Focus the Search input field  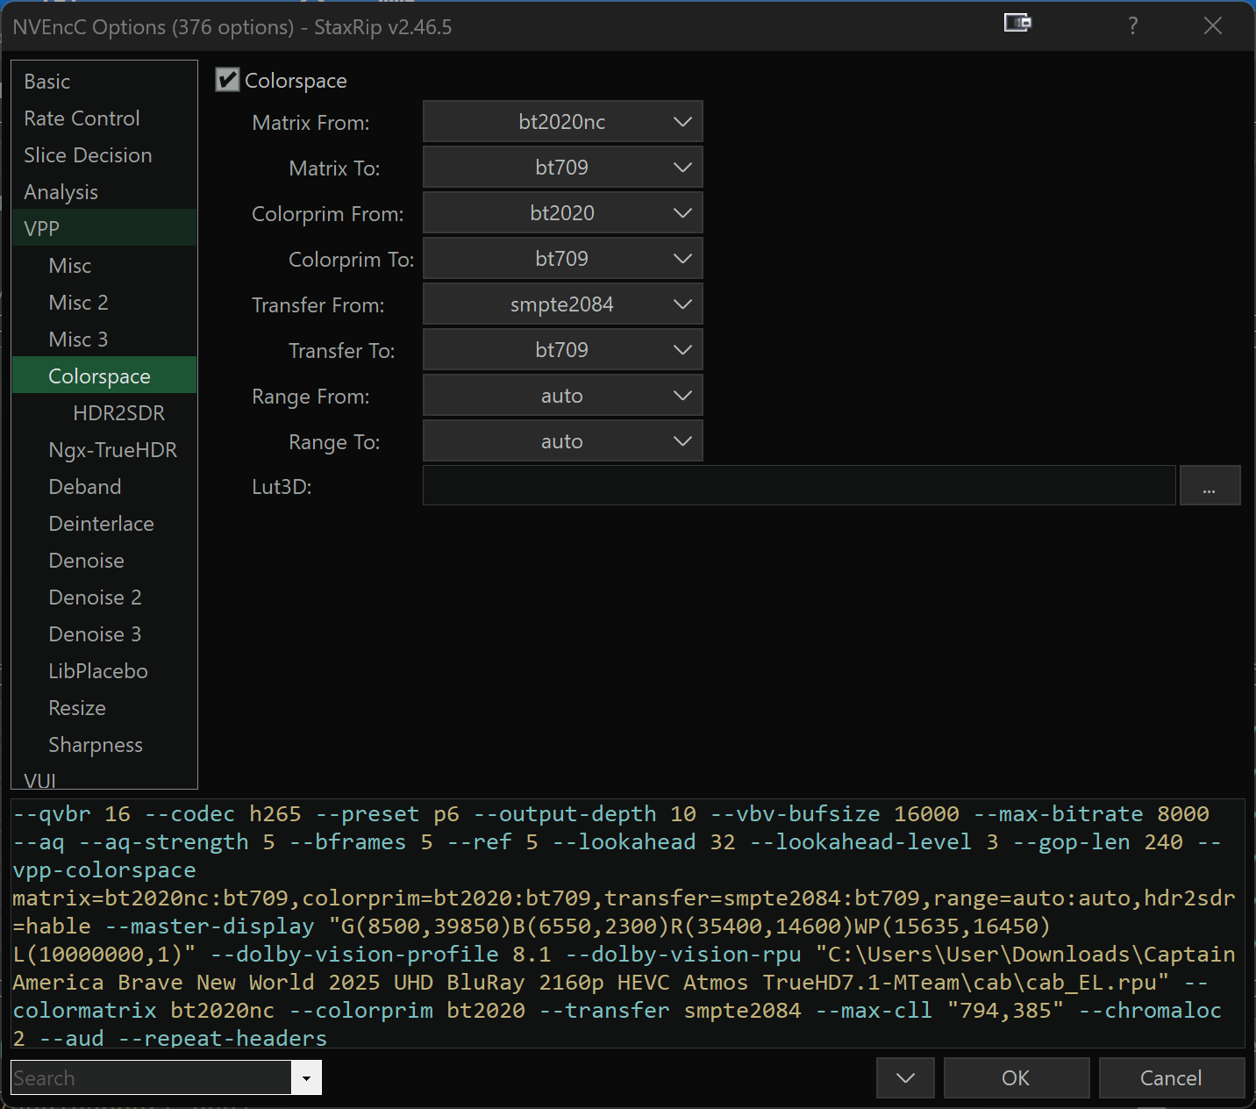[x=151, y=1078]
